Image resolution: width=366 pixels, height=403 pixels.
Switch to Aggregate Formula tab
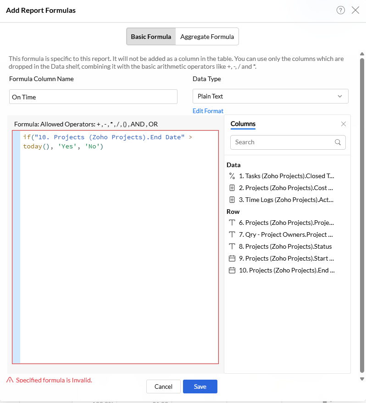pyautogui.click(x=207, y=37)
